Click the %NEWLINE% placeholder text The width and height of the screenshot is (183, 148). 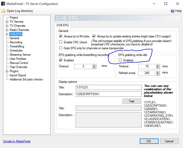coord(152,126)
